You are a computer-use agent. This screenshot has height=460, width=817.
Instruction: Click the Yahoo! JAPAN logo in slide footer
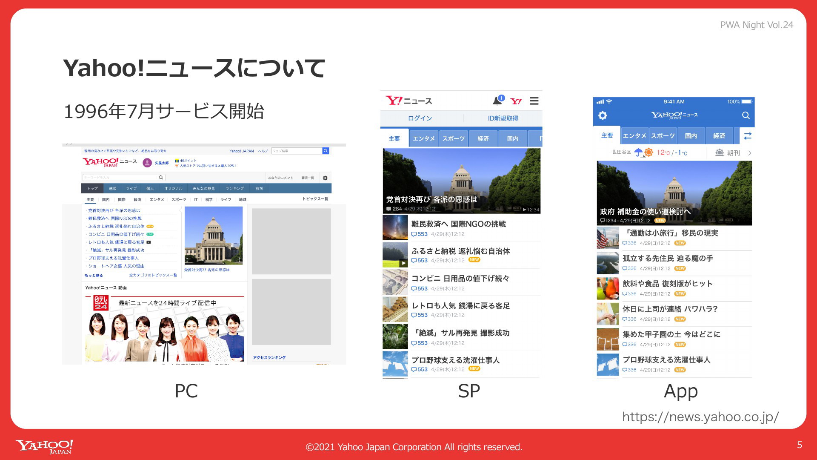(x=45, y=447)
